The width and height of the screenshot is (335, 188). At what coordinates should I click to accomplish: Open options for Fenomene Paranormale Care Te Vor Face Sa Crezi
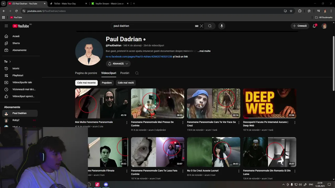click(x=239, y=122)
